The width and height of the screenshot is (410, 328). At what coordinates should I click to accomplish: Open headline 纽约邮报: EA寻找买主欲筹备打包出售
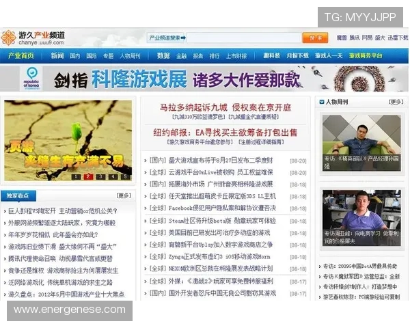point(225,133)
